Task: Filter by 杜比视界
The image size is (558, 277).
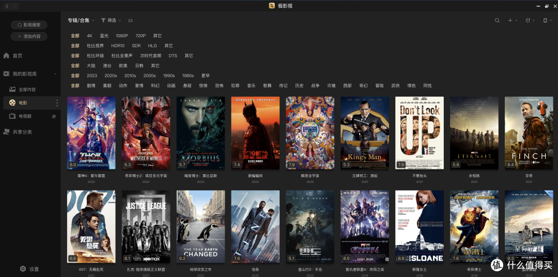Action: click(x=96, y=45)
